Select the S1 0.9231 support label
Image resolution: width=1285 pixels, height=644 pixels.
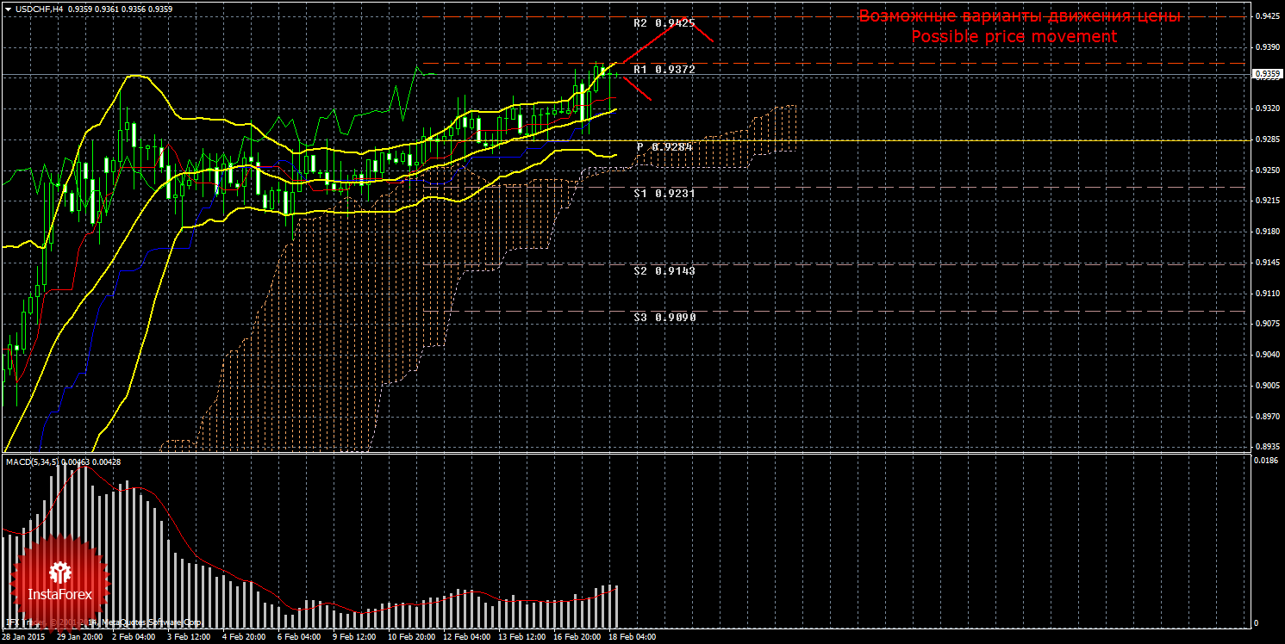point(664,194)
